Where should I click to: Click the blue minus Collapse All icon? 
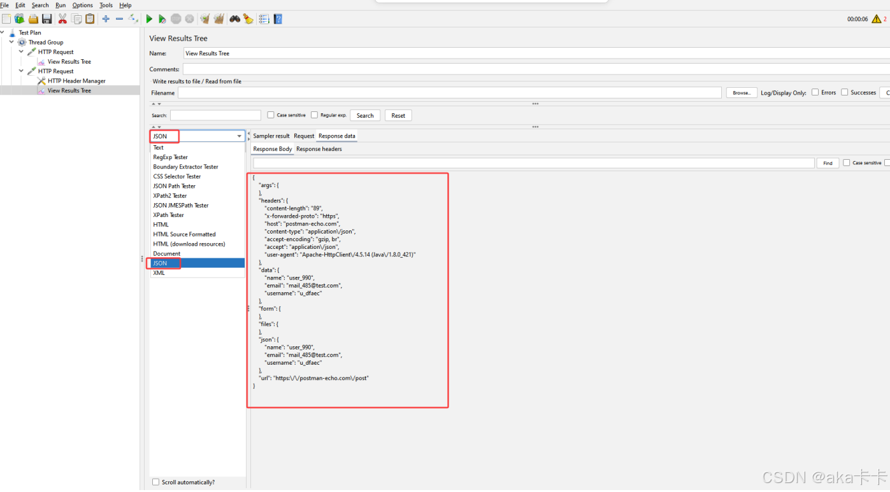[x=119, y=19]
